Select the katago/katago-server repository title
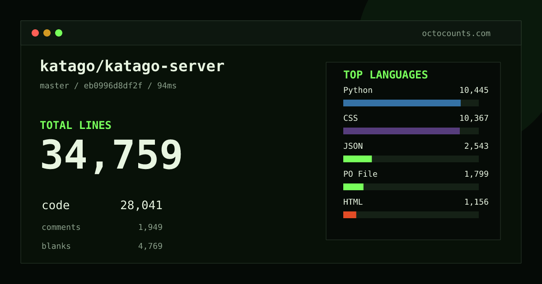 (132, 66)
